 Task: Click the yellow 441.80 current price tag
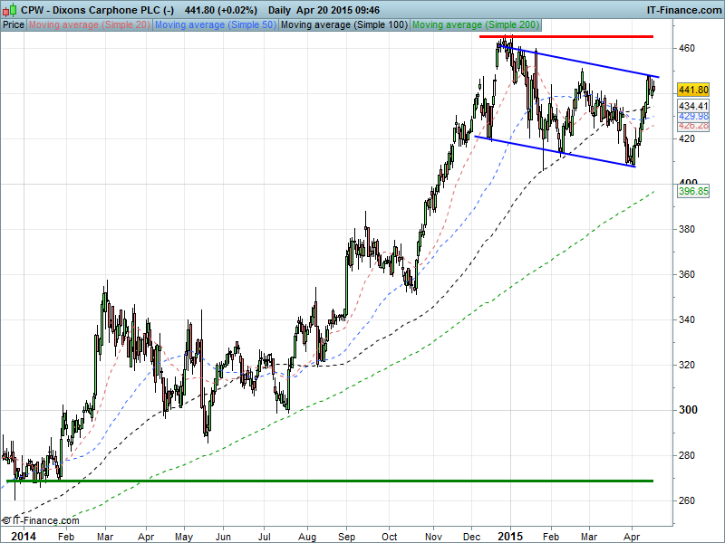tap(692, 90)
